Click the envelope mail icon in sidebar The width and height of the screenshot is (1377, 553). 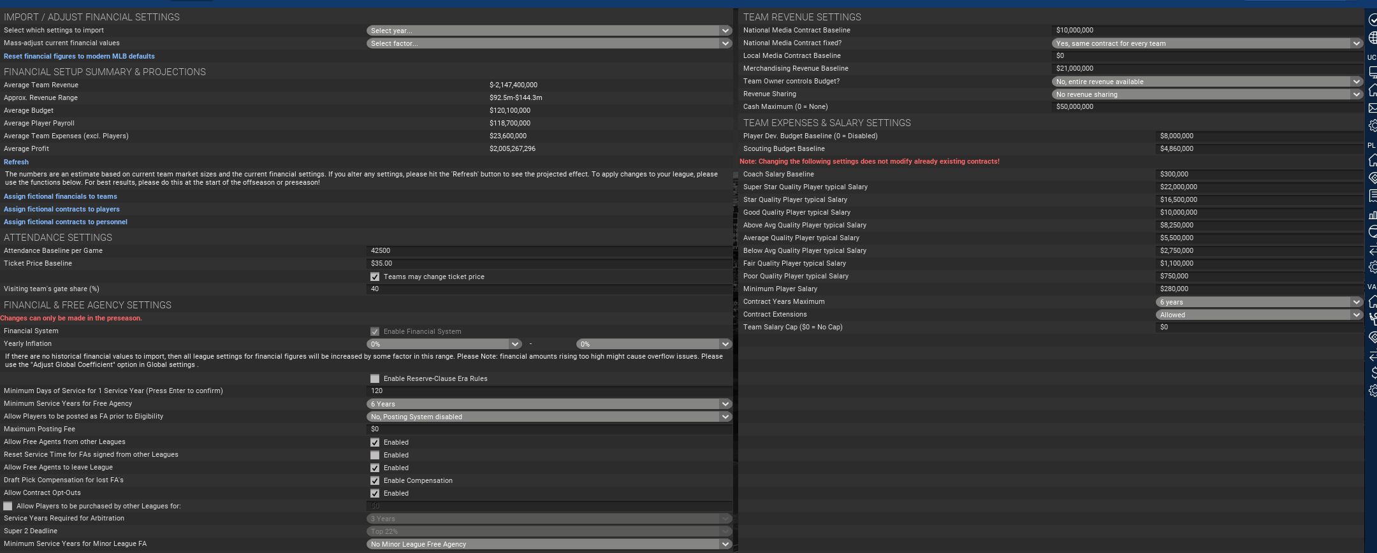[1373, 108]
